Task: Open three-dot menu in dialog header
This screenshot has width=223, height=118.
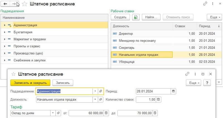Action: 195,74
